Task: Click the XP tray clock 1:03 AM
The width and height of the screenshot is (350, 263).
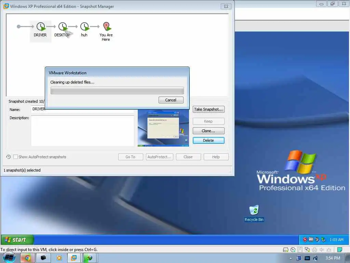Action: tap(336, 240)
